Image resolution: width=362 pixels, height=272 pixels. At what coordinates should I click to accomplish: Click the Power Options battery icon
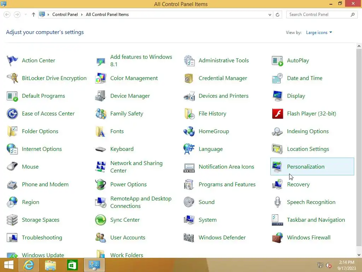click(101, 185)
